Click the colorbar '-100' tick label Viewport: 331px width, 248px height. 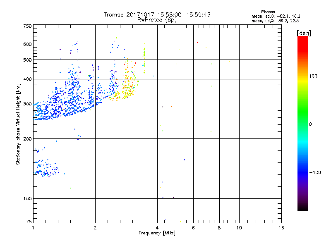(315, 172)
